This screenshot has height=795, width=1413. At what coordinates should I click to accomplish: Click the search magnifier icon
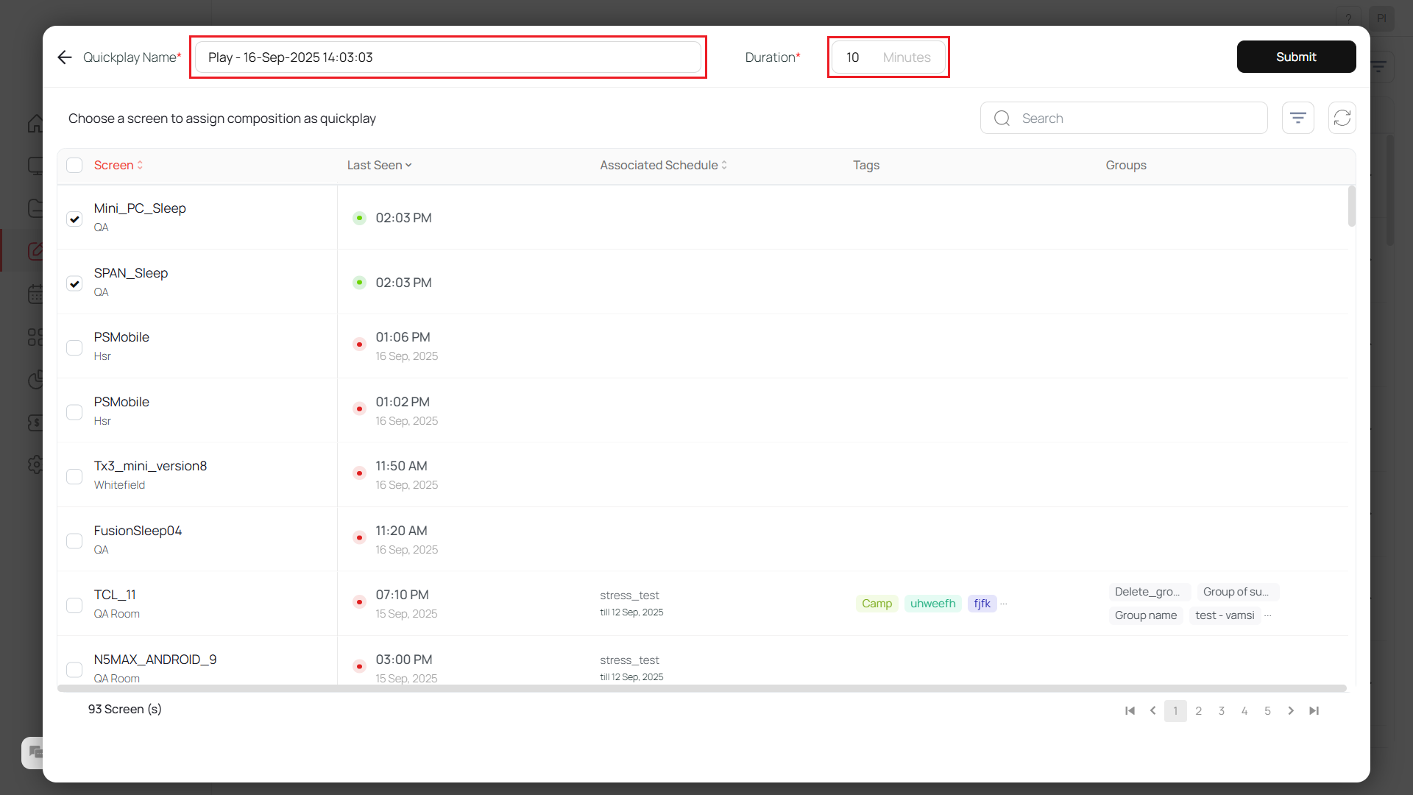coord(1002,119)
